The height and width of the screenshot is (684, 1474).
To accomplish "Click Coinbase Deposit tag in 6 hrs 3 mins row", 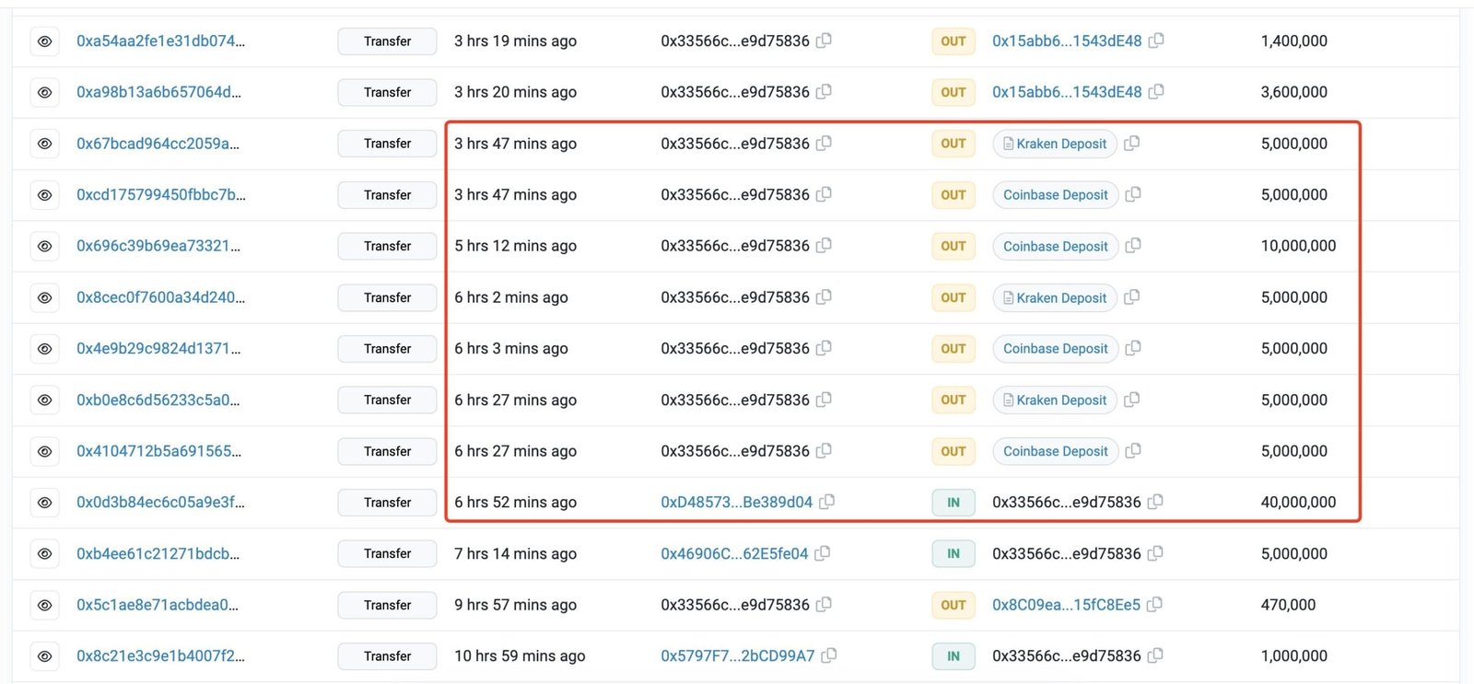I will click(1056, 349).
